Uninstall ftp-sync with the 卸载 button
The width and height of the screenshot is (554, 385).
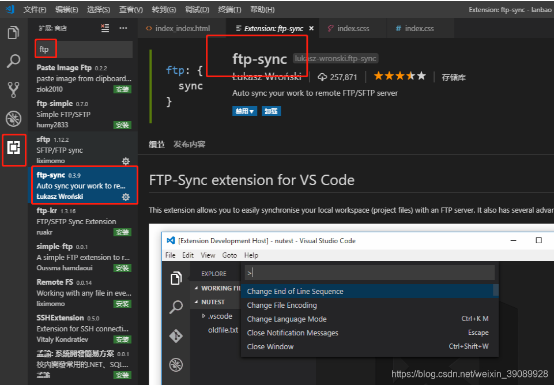tap(271, 111)
